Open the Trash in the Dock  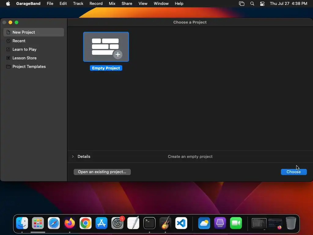click(291, 223)
